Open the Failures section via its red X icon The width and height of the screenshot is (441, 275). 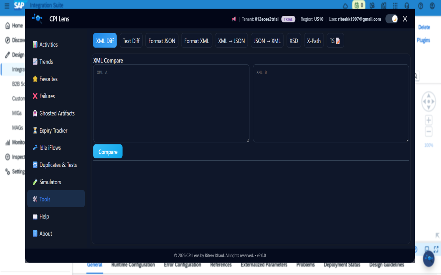click(35, 96)
